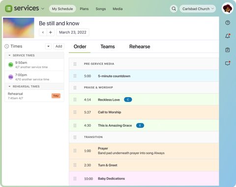The image size is (236, 187).
Task: Open the notifications bell icon
Action: coord(228,36)
